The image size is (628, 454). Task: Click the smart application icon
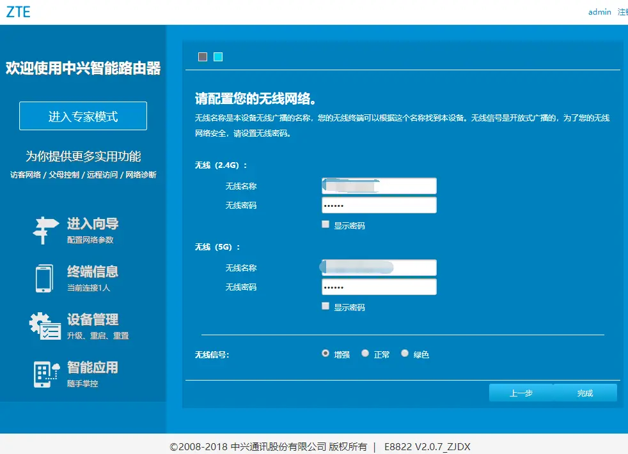[47, 374]
